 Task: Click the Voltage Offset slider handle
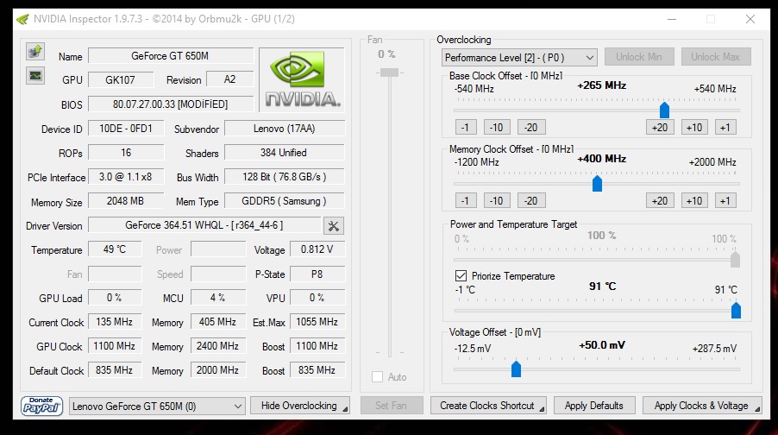click(x=516, y=369)
